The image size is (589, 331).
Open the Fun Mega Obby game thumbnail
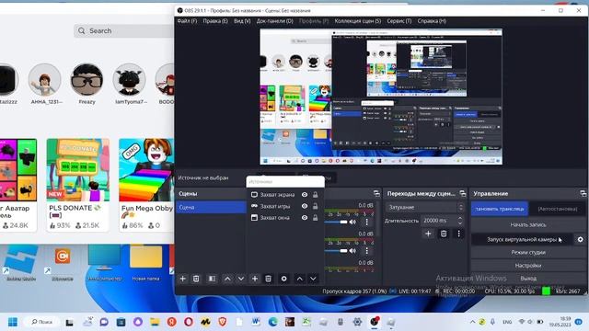point(146,170)
